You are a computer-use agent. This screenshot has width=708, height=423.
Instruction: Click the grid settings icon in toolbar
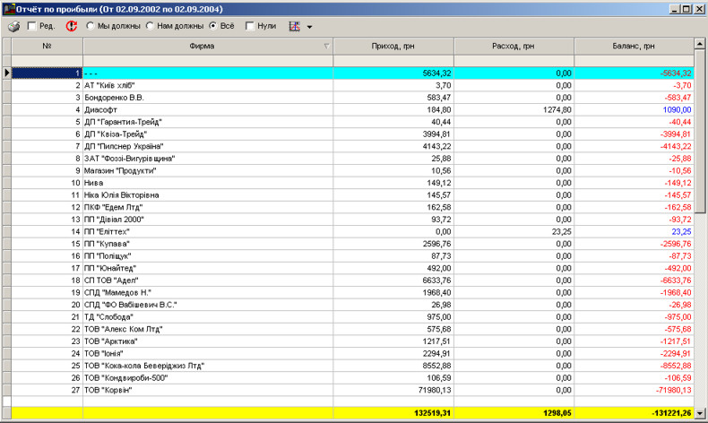point(294,26)
